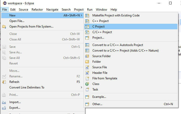Select C++ Project label in submenu
Viewport: 181px width, 114px height.
pyautogui.click(x=100, y=21)
